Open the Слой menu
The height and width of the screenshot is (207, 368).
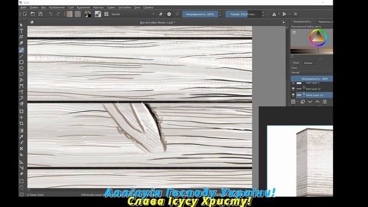[x=71, y=7]
